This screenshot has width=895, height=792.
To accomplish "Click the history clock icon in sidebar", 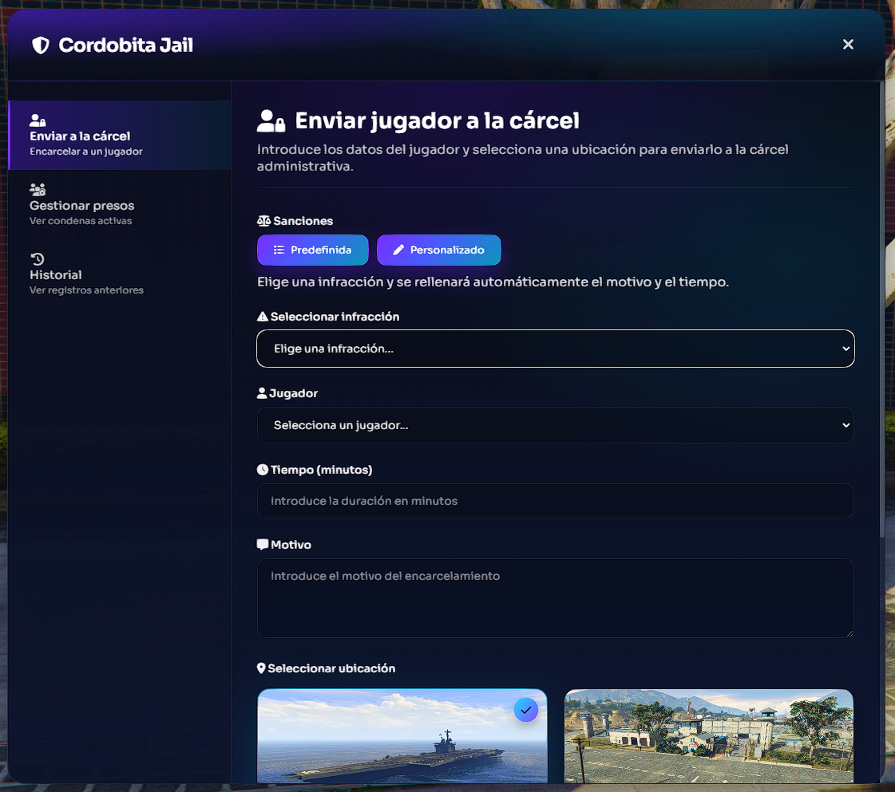I will tap(37, 259).
